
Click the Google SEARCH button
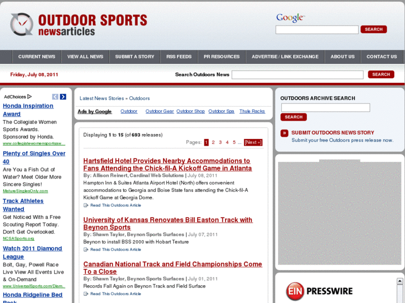point(373,29)
